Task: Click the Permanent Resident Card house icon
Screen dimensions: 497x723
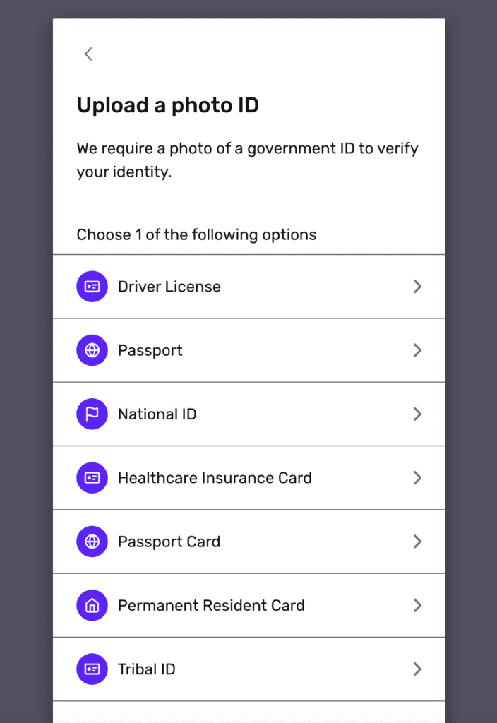Action: [92, 605]
